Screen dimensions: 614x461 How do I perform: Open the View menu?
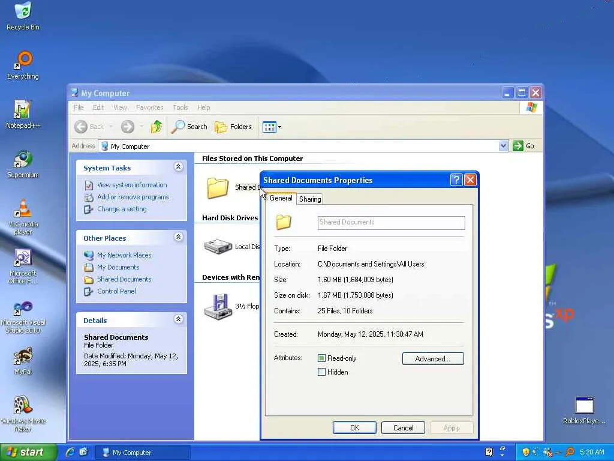(x=120, y=107)
